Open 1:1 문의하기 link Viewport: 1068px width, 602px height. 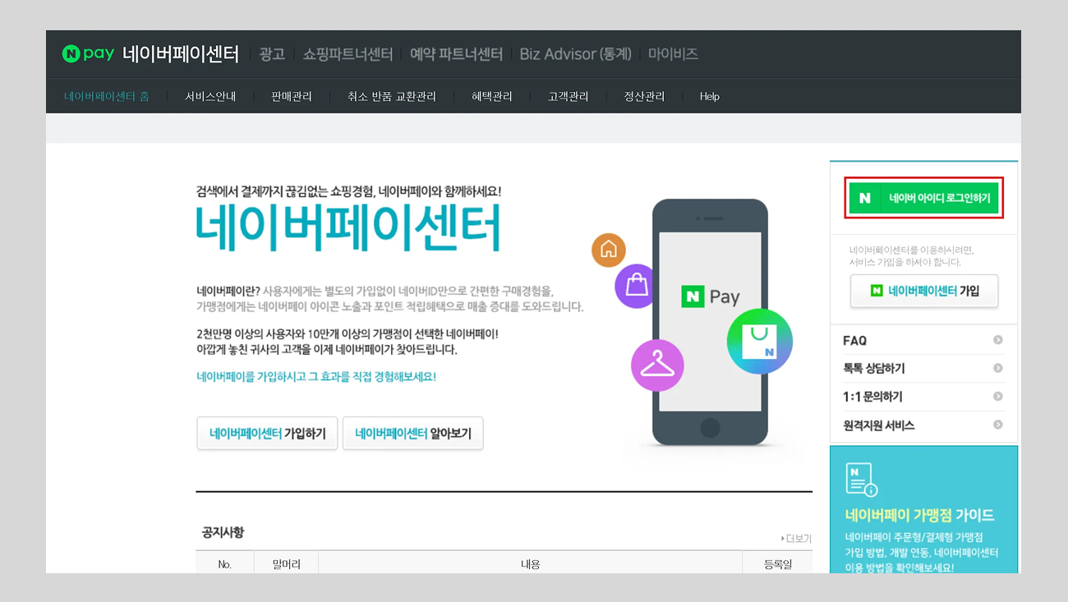(872, 397)
